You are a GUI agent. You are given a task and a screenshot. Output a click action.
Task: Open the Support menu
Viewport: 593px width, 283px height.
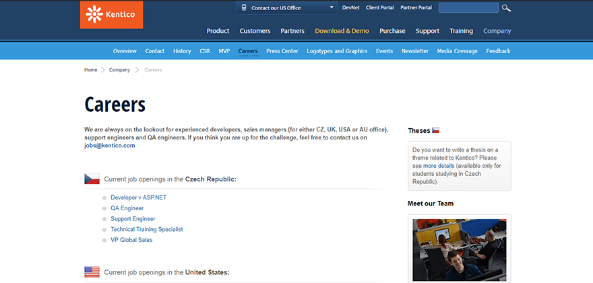pos(427,31)
